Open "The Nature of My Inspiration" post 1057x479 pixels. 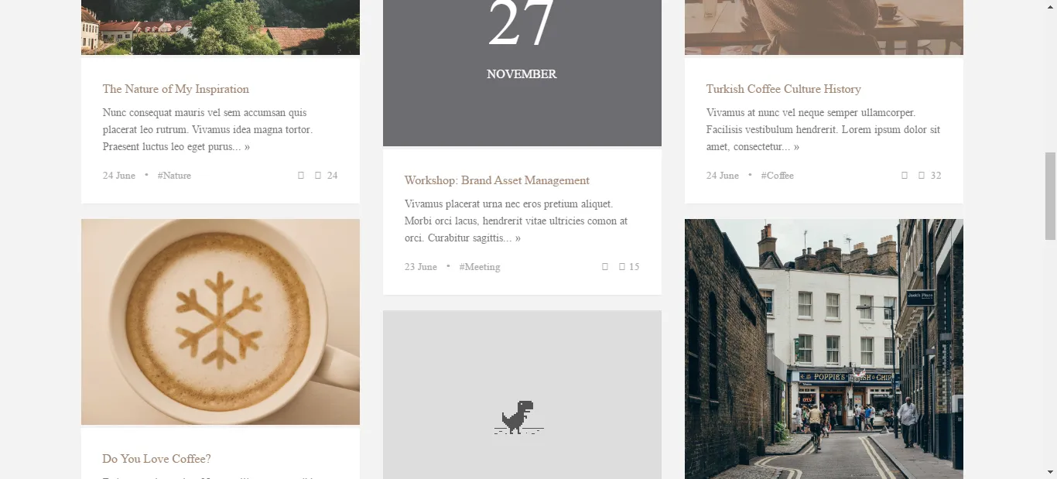click(176, 89)
